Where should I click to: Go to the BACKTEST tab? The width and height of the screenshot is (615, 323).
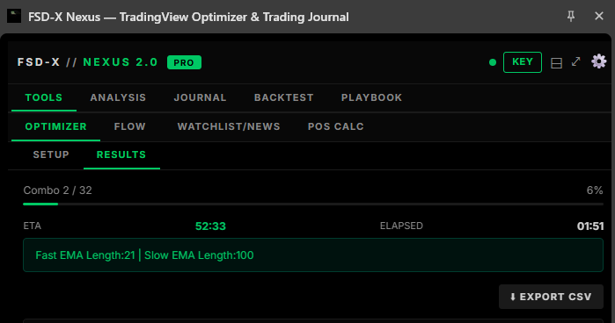click(283, 97)
